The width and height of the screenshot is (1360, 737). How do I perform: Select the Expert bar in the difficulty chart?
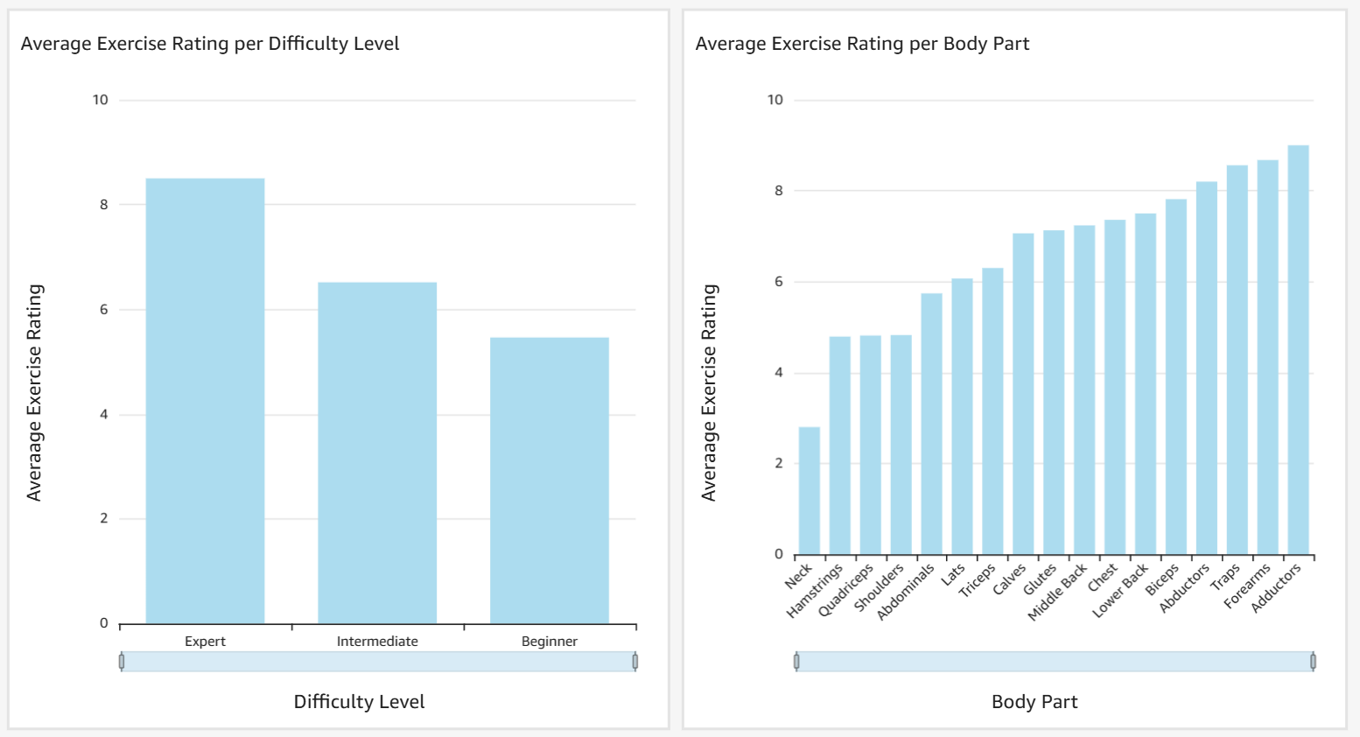(205, 394)
